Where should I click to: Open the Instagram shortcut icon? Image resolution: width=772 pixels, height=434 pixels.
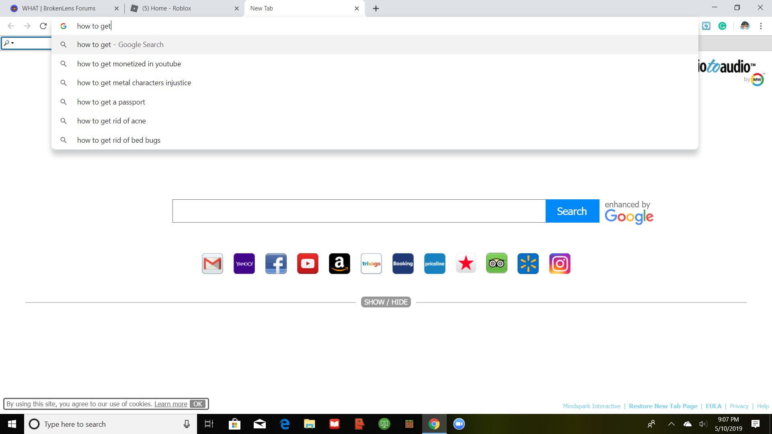560,264
